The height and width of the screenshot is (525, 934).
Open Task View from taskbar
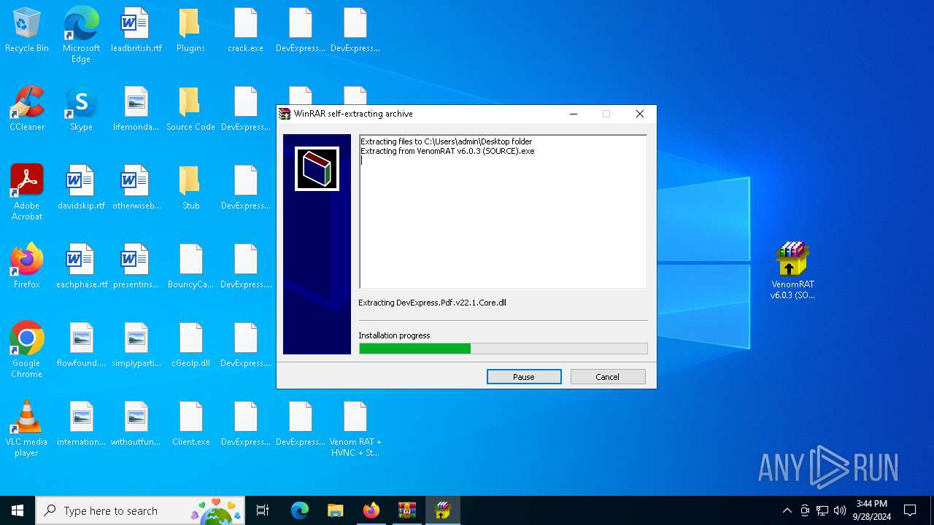[x=263, y=510]
